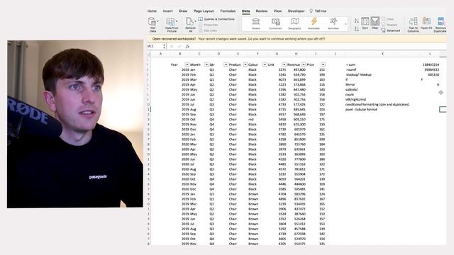
Task: Switch to the Draw tab
Action: (x=183, y=11)
